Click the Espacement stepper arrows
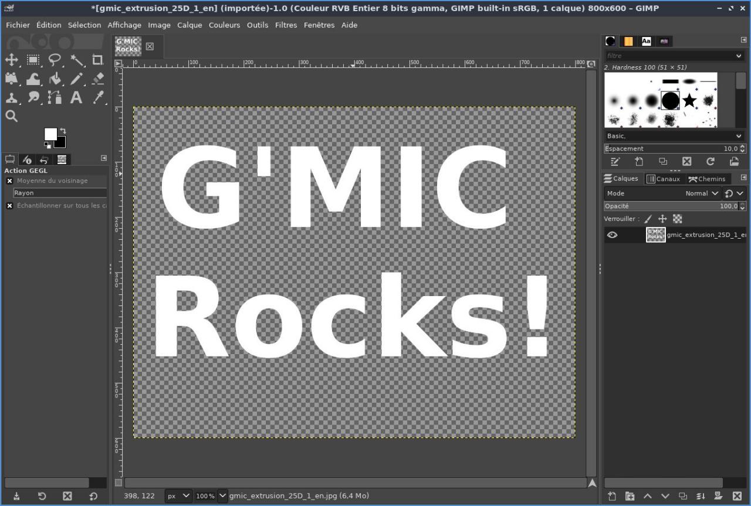 [742, 149]
